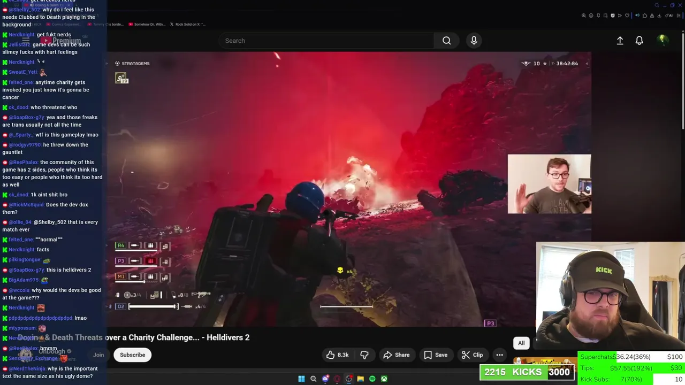Click the send/flow arrow icon in toolbar
Screen dimensions: 685x385
pos(620,16)
